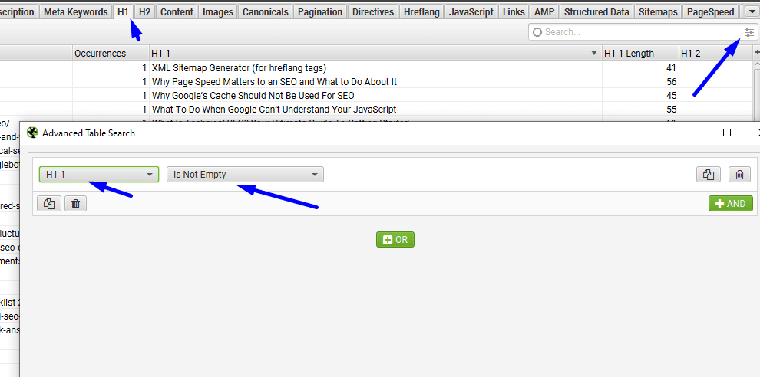The height and width of the screenshot is (377, 760).
Task: Switch to the H2 tab
Action: pyautogui.click(x=144, y=11)
